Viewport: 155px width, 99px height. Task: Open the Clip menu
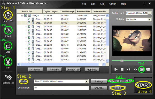click(x=102, y=4)
